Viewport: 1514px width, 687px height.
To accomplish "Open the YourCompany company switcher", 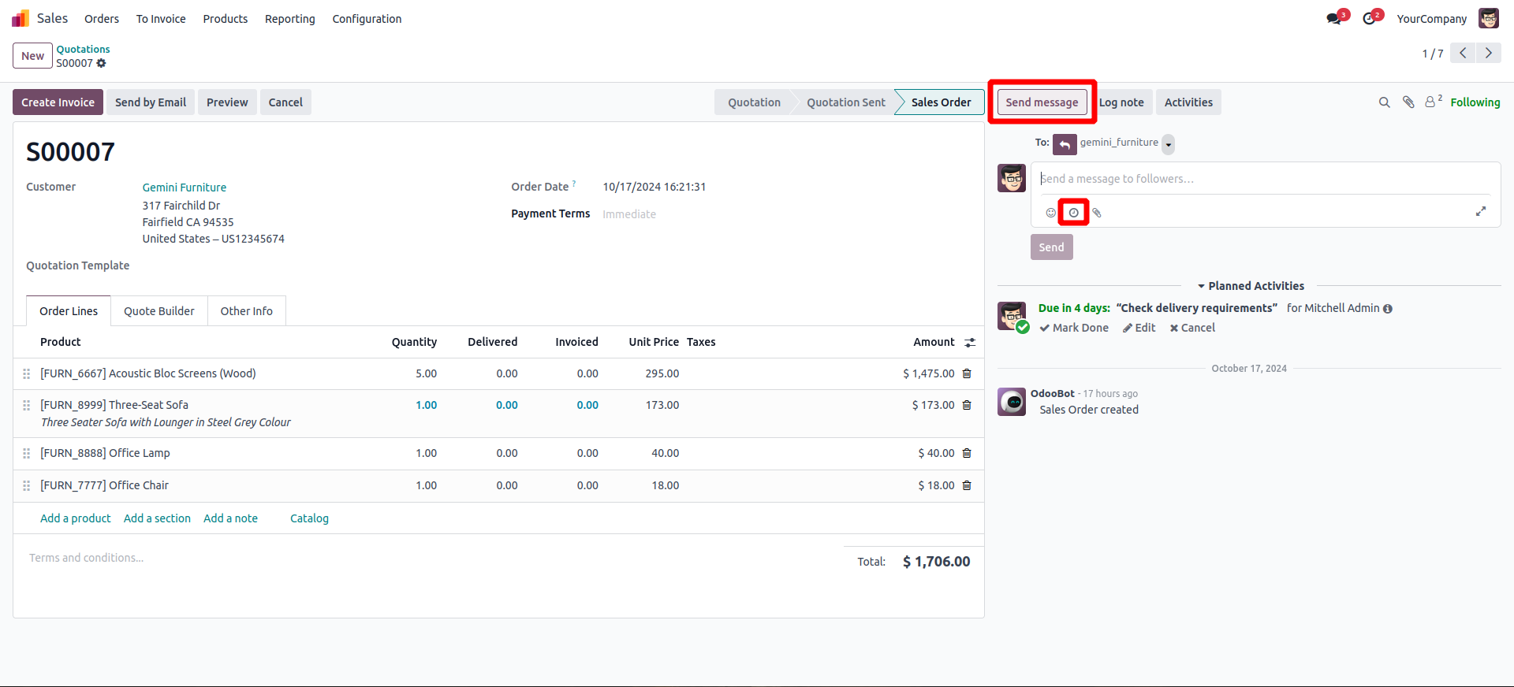I will (1432, 19).
